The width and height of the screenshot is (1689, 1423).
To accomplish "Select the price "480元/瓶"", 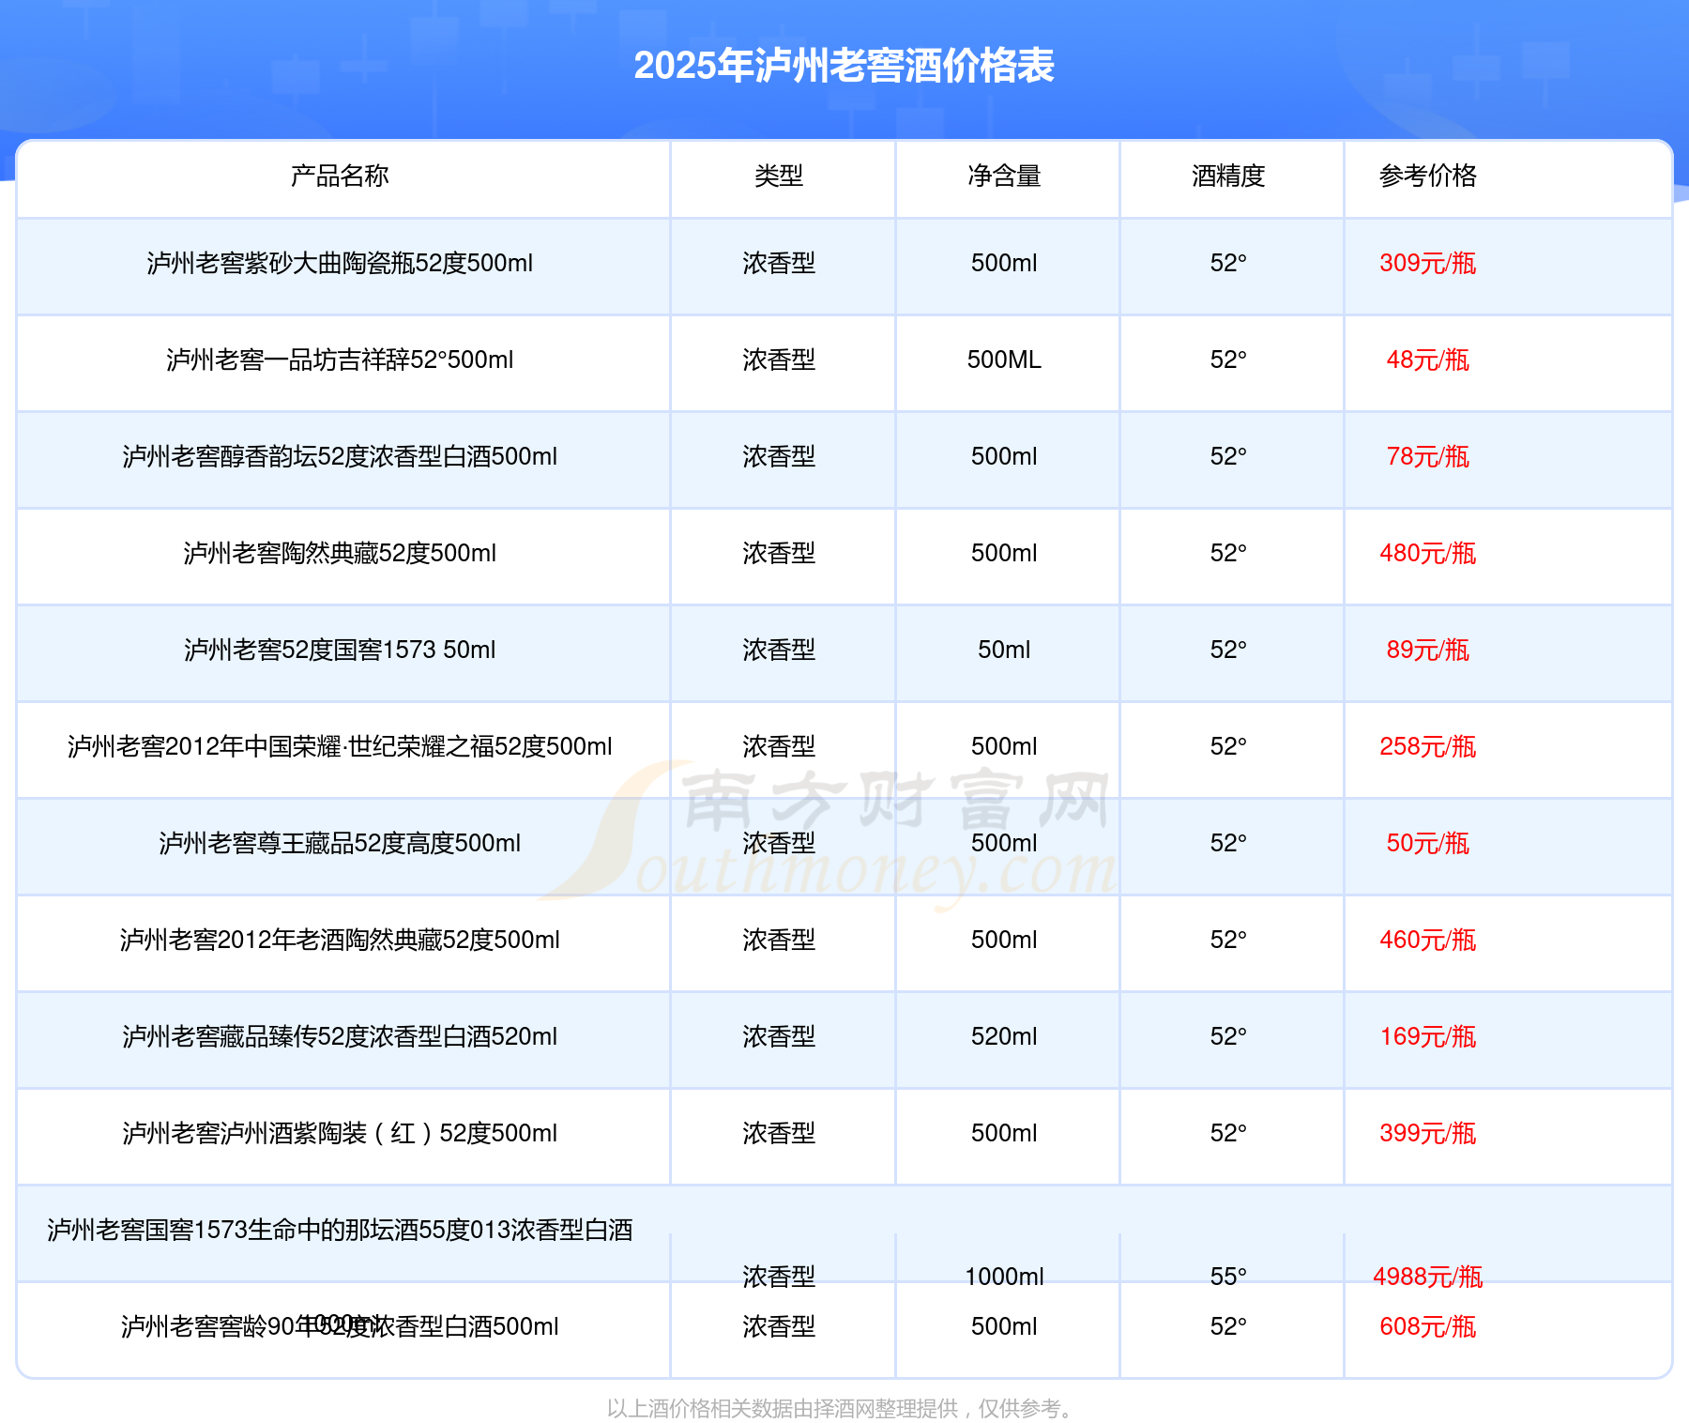I will point(1428,553).
